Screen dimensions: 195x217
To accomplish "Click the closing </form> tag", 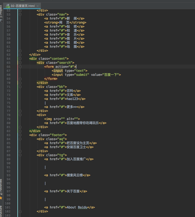I will 51,79.
